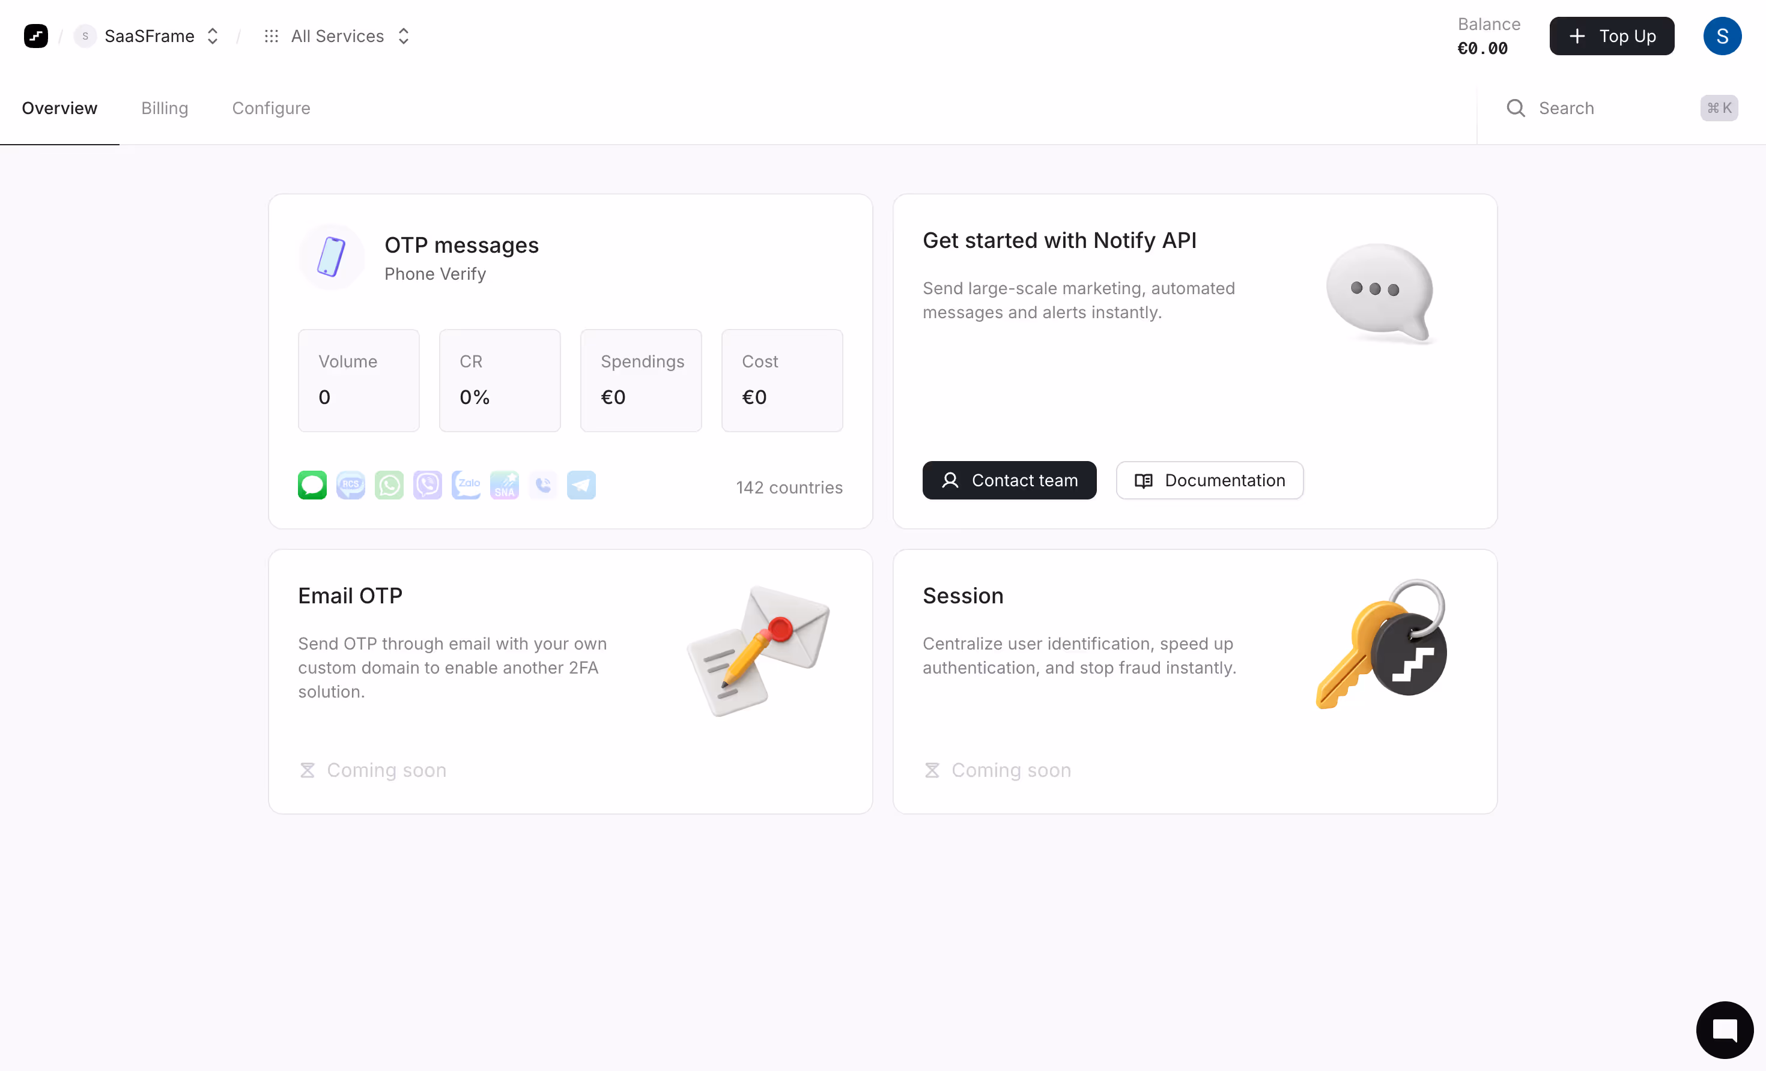Viewport: 1766px width, 1071px height.
Task: Open the S user avatar menu
Action: [1722, 36]
